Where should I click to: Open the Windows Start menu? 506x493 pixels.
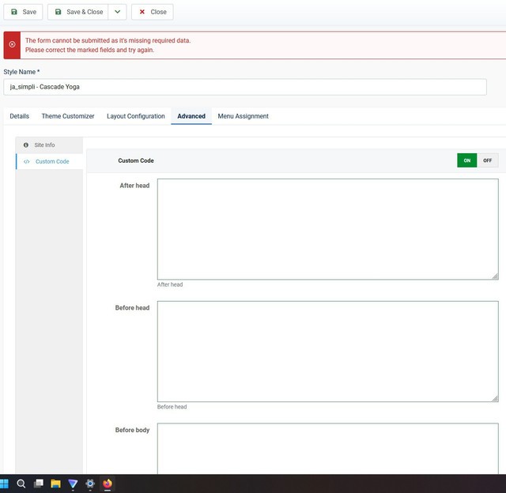point(5,484)
